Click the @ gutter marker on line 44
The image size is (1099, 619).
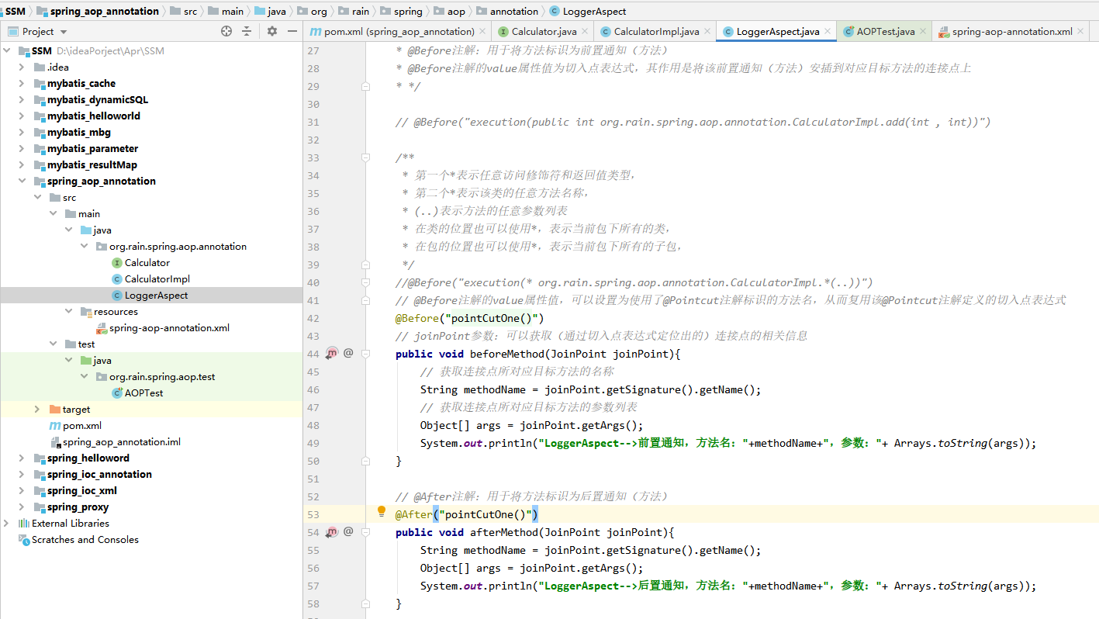point(348,353)
